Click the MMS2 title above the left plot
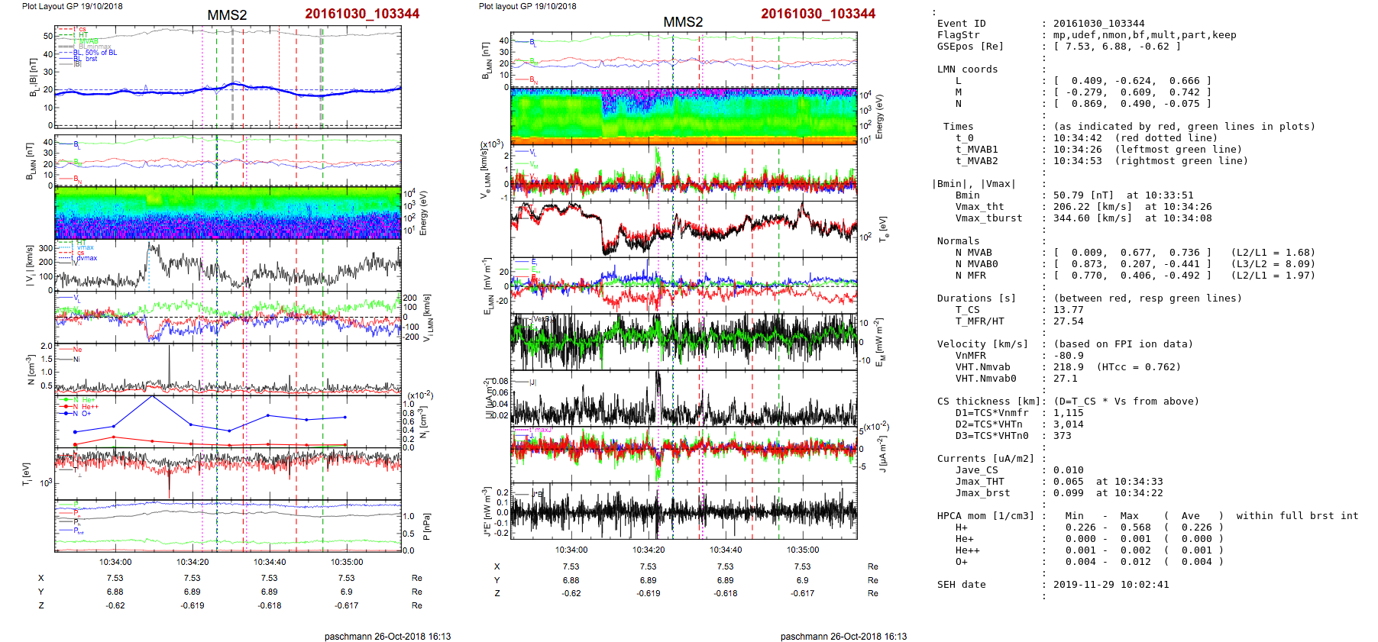The height and width of the screenshot is (642, 1378). point(227,15)
